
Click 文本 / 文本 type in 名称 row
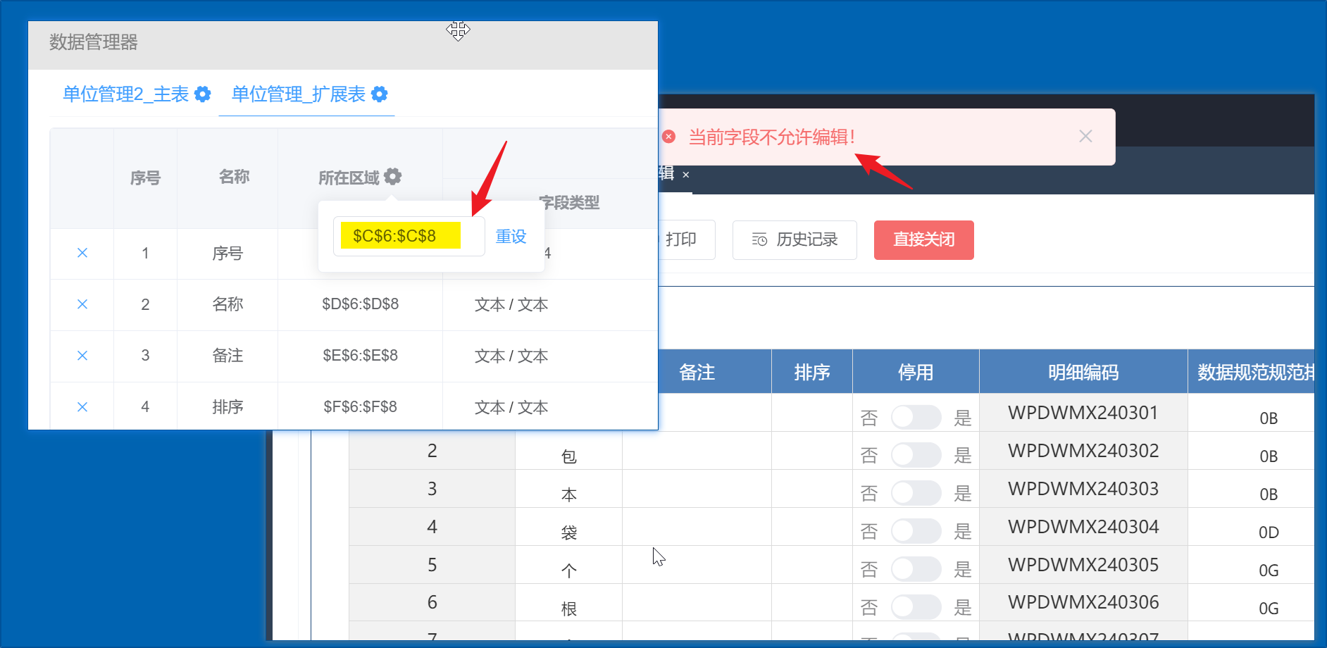click(511, 305)
